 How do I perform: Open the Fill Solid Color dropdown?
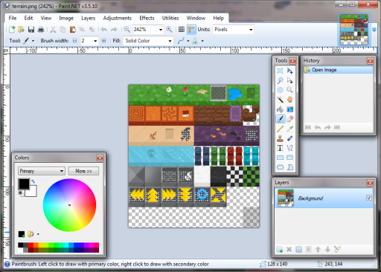(x=170, y=41)
